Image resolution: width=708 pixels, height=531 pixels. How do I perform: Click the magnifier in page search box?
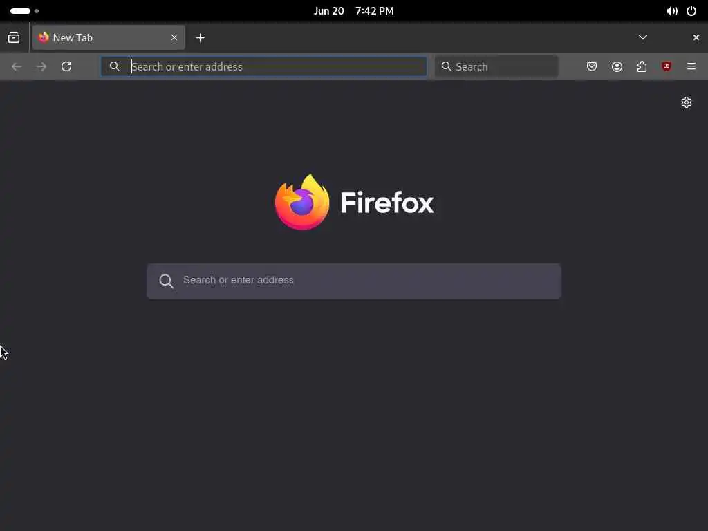[166, 281]
